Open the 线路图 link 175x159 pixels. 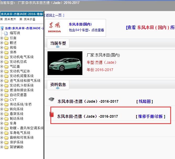tap(145, 101)
